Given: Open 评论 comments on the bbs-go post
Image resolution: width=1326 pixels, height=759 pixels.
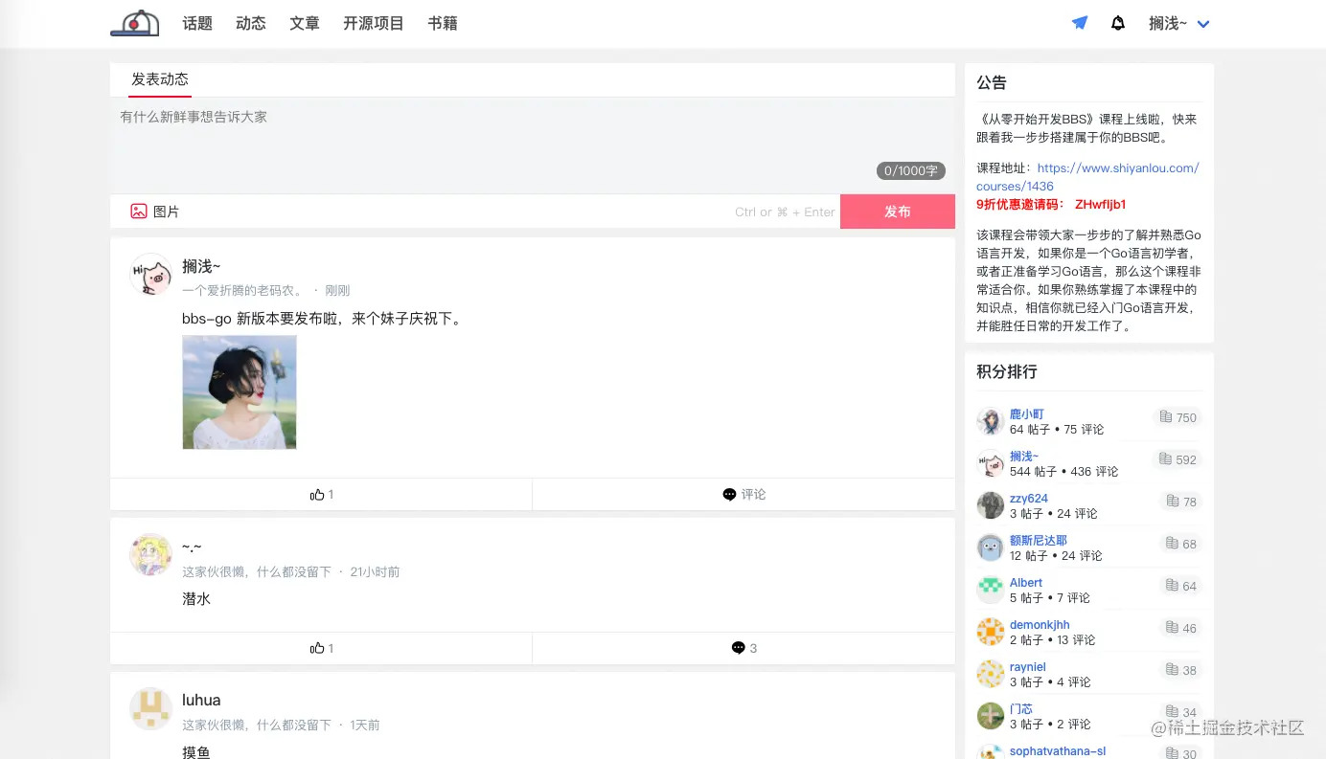Looking at the screenshot, I should [x=743, y=494].
